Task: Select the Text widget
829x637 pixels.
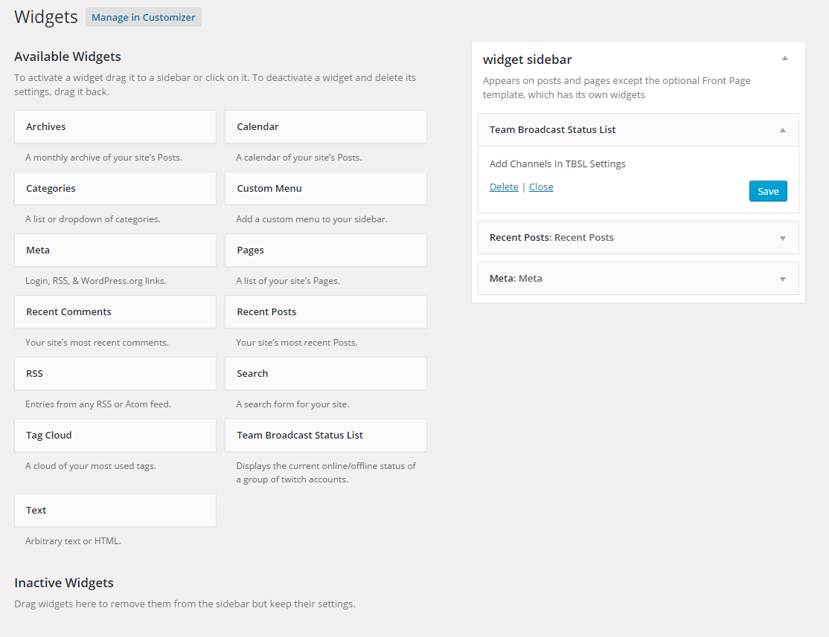Action: click(115, 511)
